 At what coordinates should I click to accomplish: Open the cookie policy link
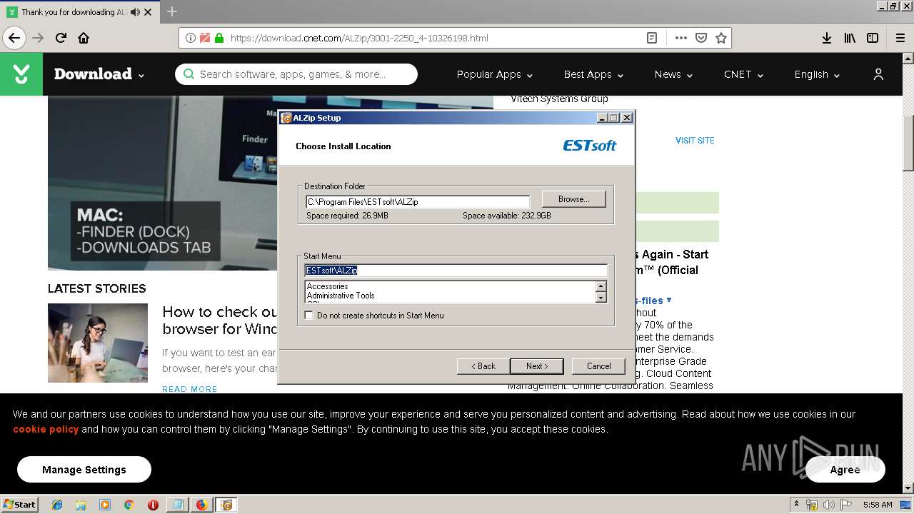(46, 429)
